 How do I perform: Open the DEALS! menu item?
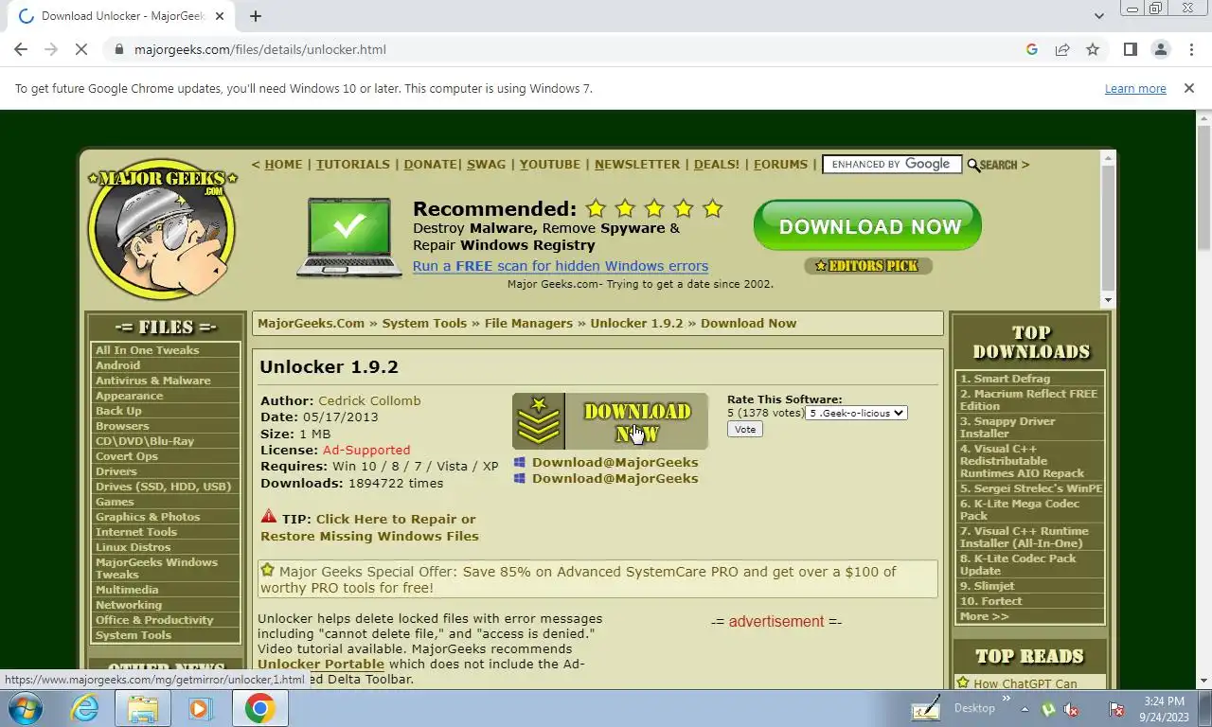[x=717, y=165]
